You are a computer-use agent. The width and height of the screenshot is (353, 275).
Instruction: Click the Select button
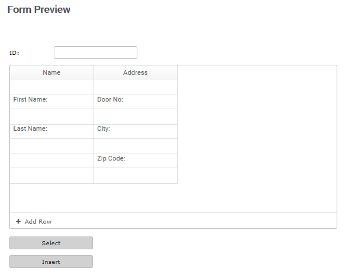pos(51,243)
